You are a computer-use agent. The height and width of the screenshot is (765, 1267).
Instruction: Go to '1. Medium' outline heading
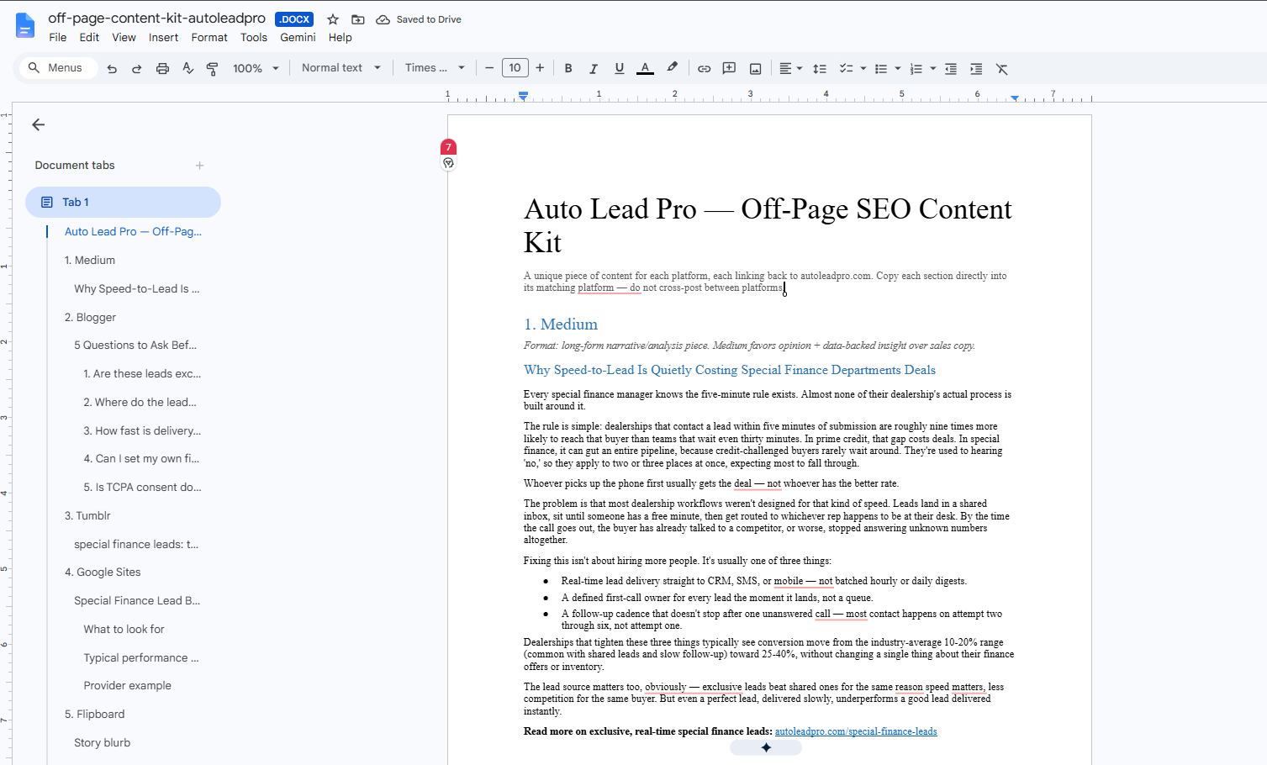(x=90, y=261)
